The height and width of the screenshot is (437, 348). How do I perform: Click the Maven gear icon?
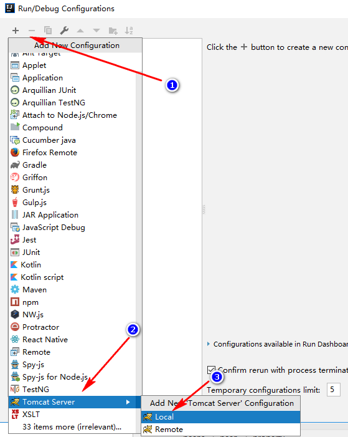point(15,290)
